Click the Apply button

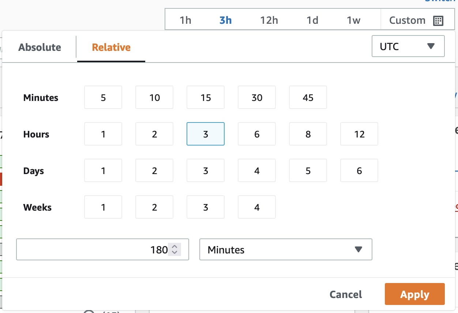414,294
